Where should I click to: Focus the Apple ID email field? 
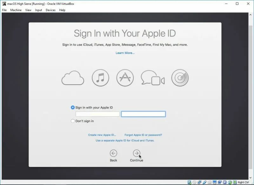click(97, 114)
